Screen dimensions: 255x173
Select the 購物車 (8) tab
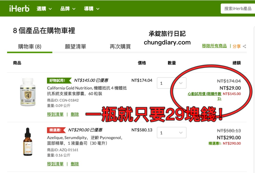tap(30, 47)
